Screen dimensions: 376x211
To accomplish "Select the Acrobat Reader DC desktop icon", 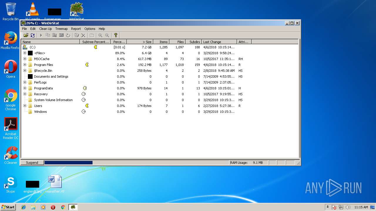I will pos(11,128).
